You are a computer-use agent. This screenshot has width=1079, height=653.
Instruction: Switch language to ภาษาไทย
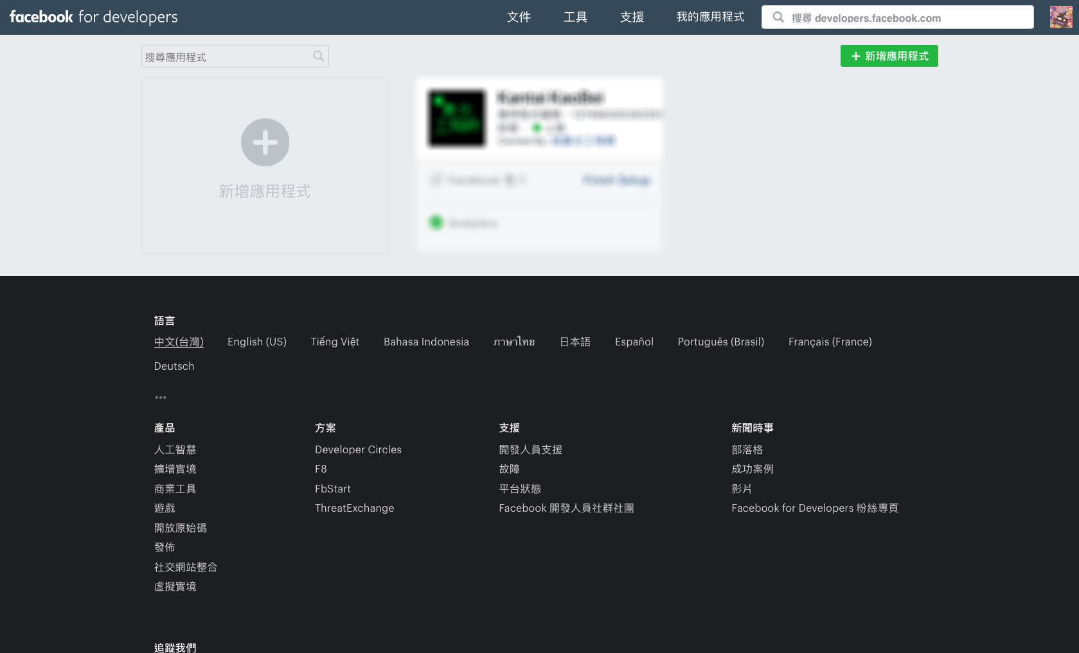514,342
